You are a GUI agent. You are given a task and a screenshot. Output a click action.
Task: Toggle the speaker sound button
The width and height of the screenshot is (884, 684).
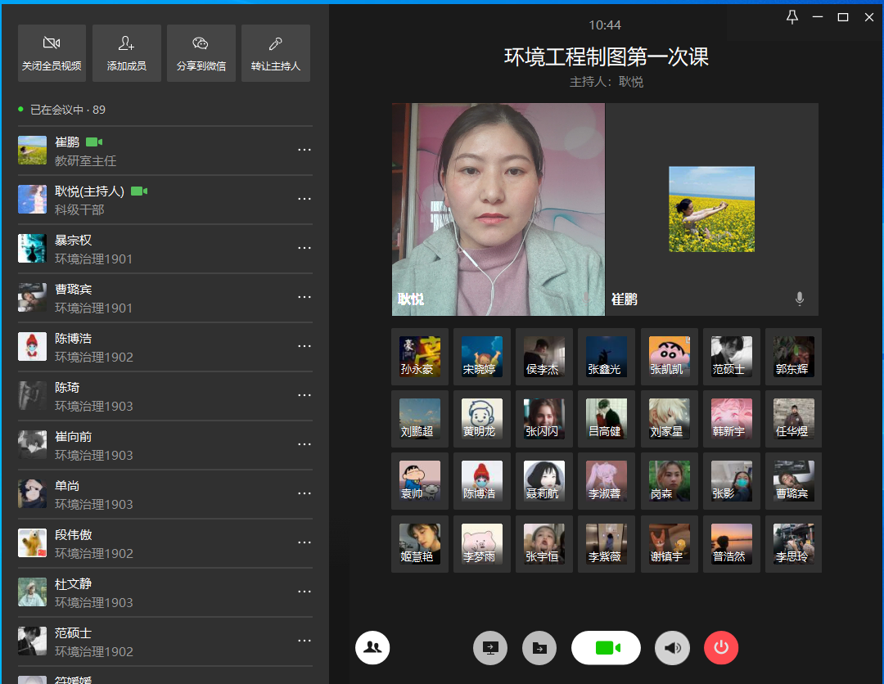[x=672, y=648]
